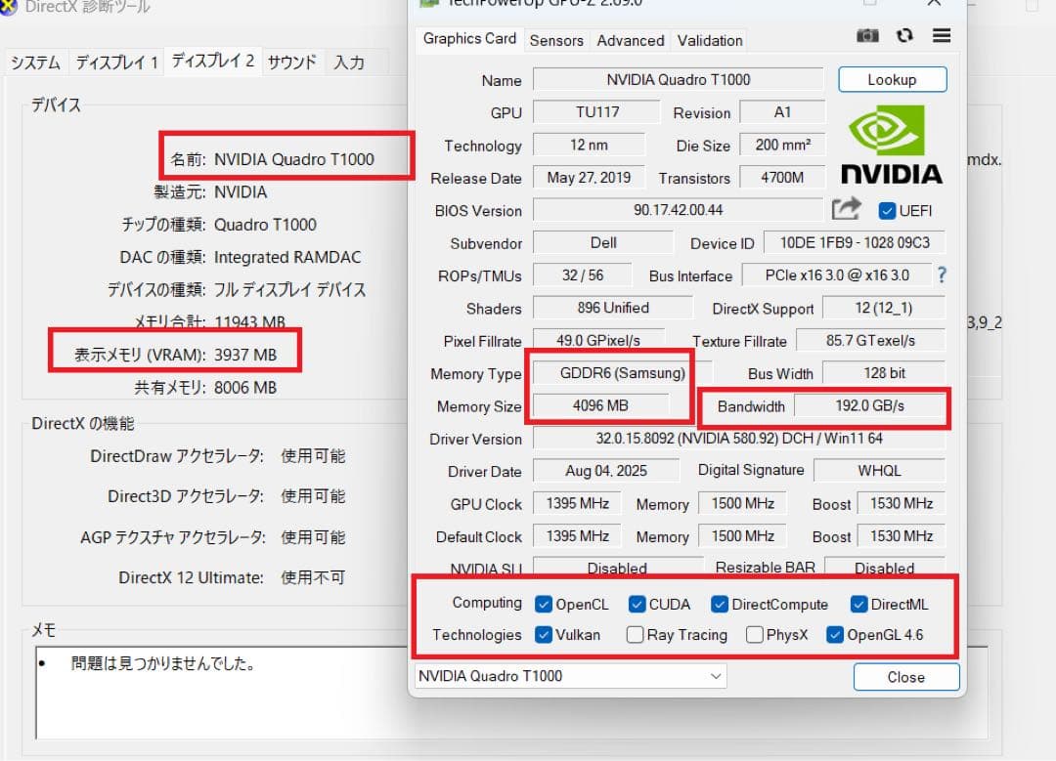Image resolution: width=1056 pixels, height=761 pixels.
Task: Click the Device ID field 10DE 1FB9
Action: 854,243
